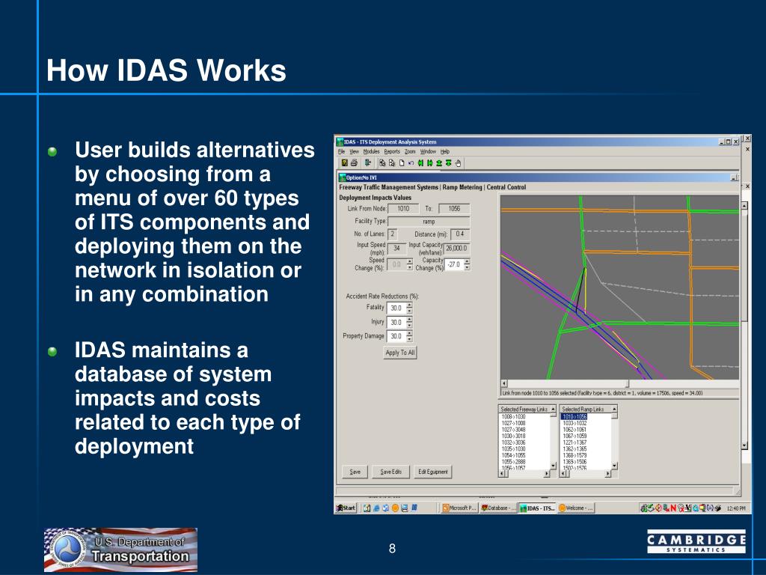Viewport: 766px width, 575px height.
Task: Select freeway link 1027->3048
Action: [513, 430]
